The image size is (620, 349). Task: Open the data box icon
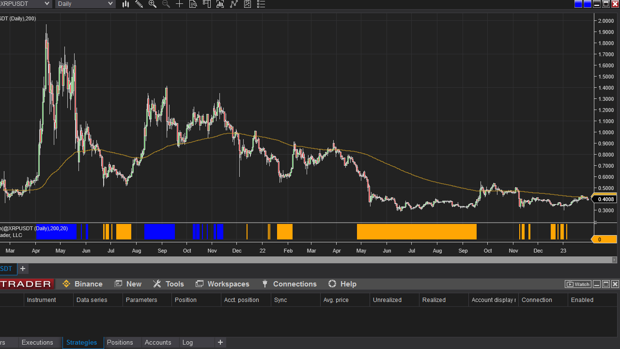(x=193, y=4)
